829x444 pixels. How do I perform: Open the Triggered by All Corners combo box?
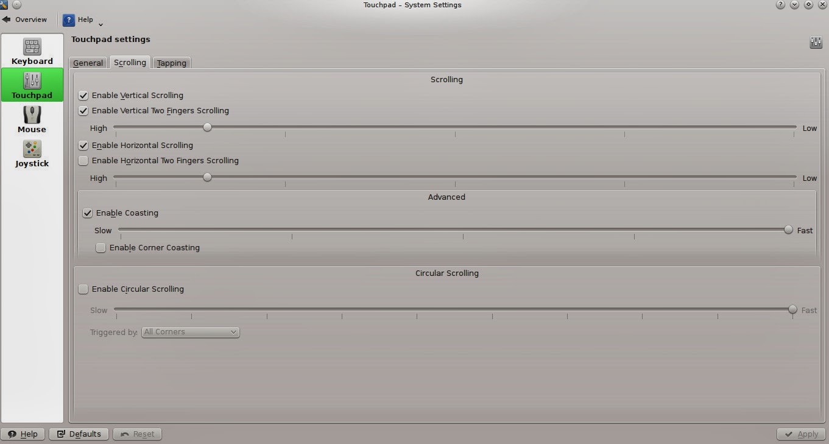(x=191, y=332)
